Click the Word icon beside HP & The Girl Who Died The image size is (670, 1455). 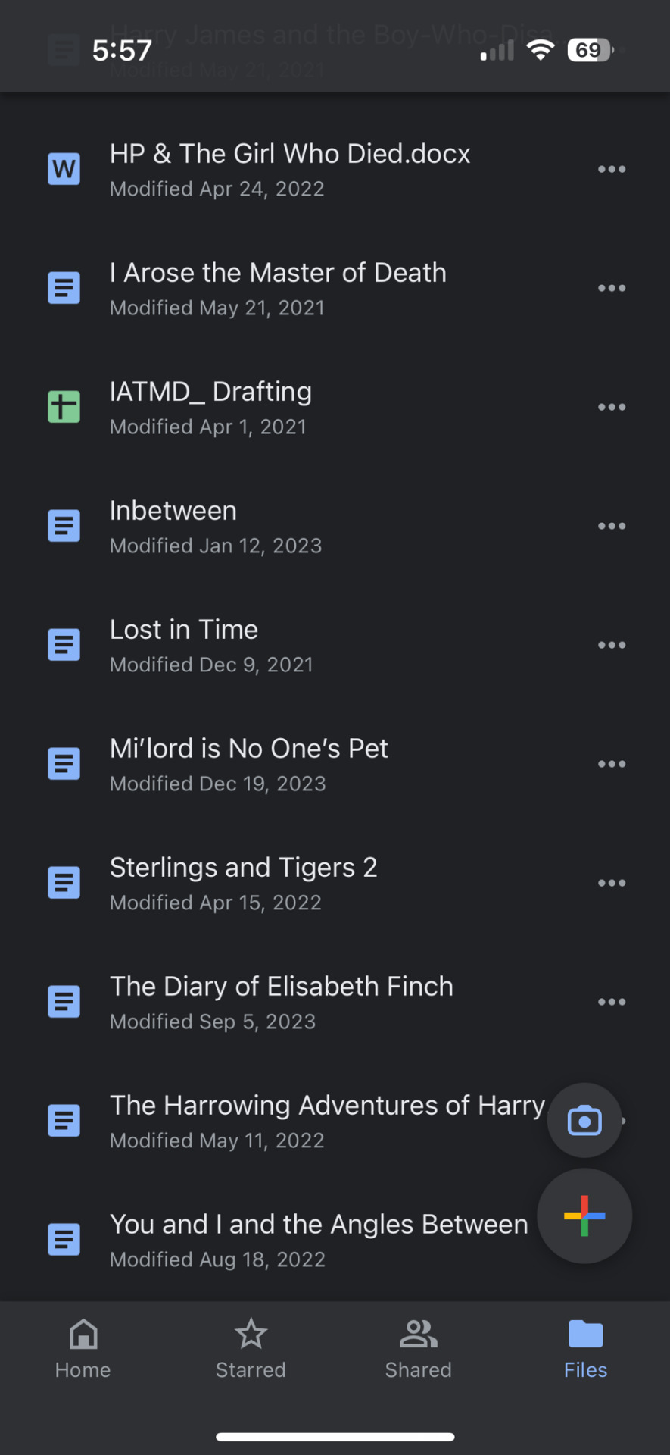pyautogui.click(x=64, y=169)
